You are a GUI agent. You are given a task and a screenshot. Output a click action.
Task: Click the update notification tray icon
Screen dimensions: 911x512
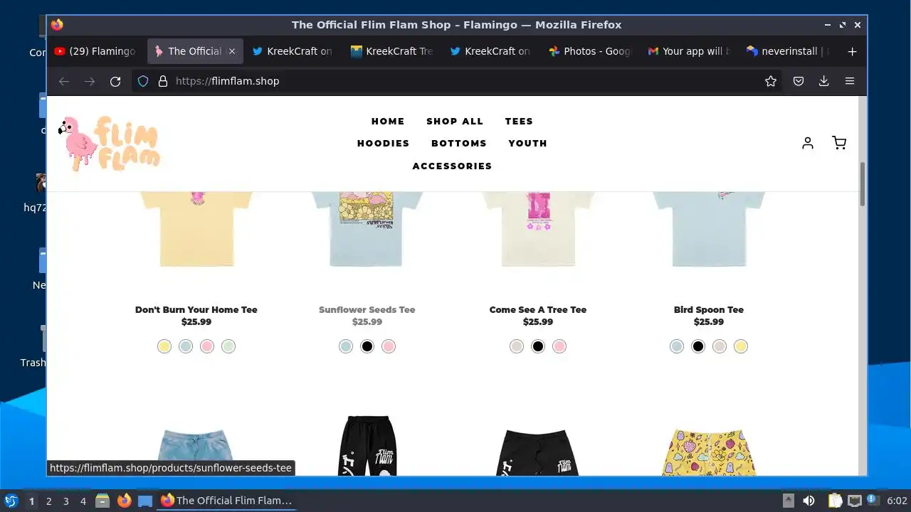pyautogui.click(x=873, y=501)
